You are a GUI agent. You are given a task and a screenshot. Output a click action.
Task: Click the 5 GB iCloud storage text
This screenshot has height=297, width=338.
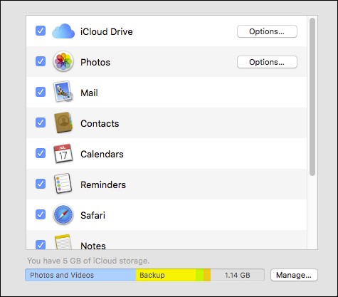click(x=88, y=261)
